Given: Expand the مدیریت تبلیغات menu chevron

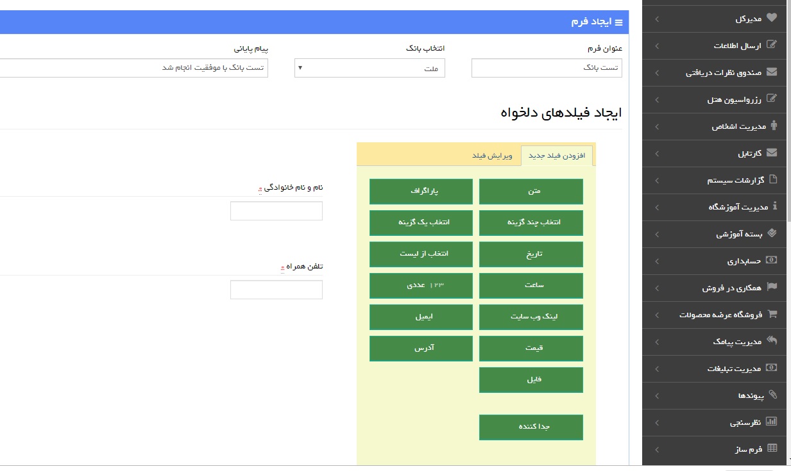Looking at the screenshot, I should point(656,369).
